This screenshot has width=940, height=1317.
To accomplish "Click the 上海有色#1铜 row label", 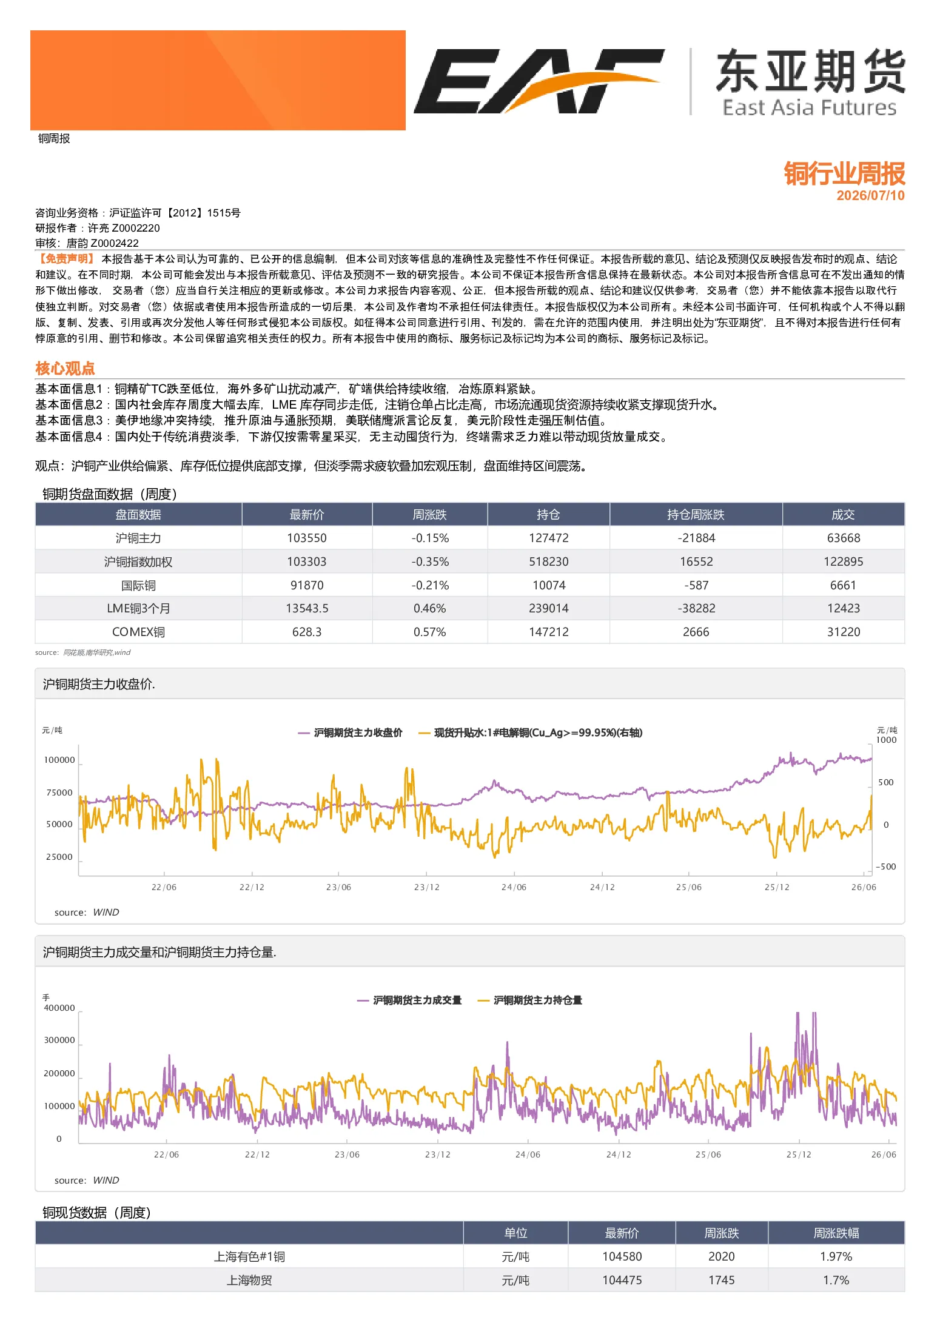I will (249, 1256).
